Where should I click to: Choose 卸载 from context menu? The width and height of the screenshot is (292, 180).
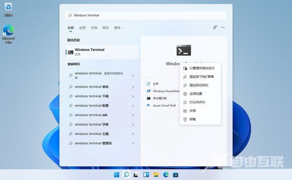point(200,119)
